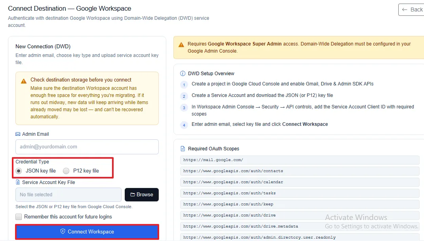Click the envelope icon beside Admin Email

coord(18,134)
